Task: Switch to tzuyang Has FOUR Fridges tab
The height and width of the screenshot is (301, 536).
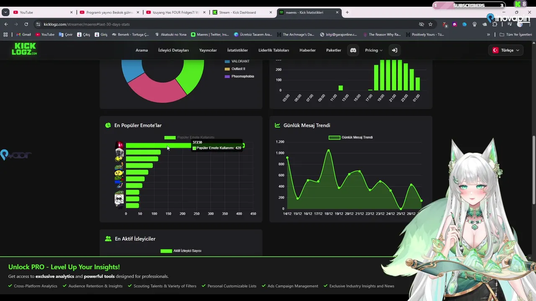Action: click(175, 12)
